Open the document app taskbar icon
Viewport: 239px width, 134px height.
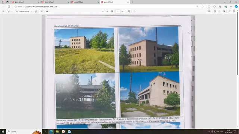[69, 131]
